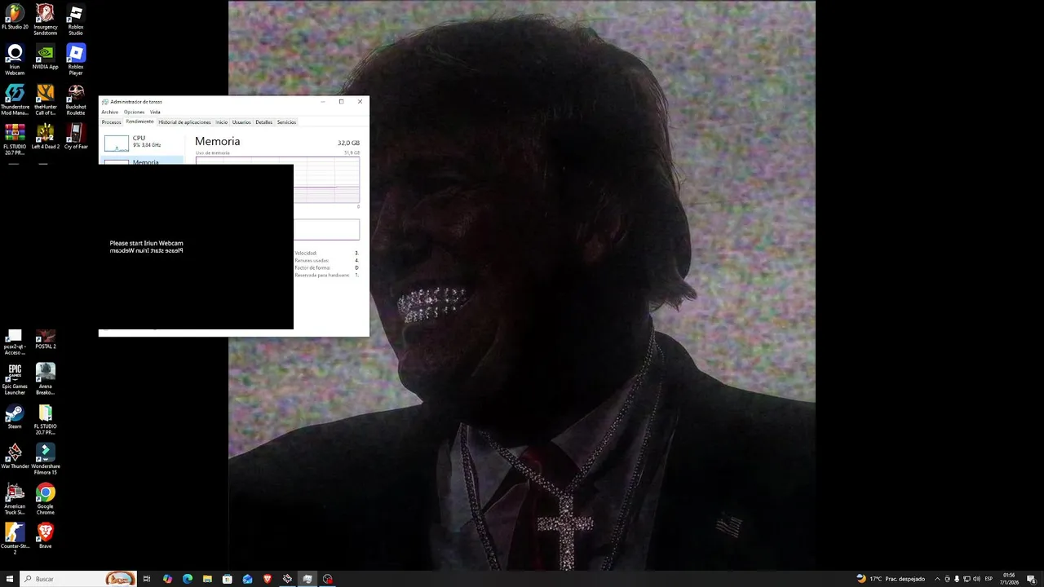Launch War Thunder from the desktop
The width and height of the screenshot is (1044, 587).
point(15,457)
